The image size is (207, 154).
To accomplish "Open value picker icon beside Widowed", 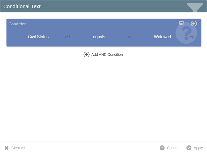I will click(192, 37).
